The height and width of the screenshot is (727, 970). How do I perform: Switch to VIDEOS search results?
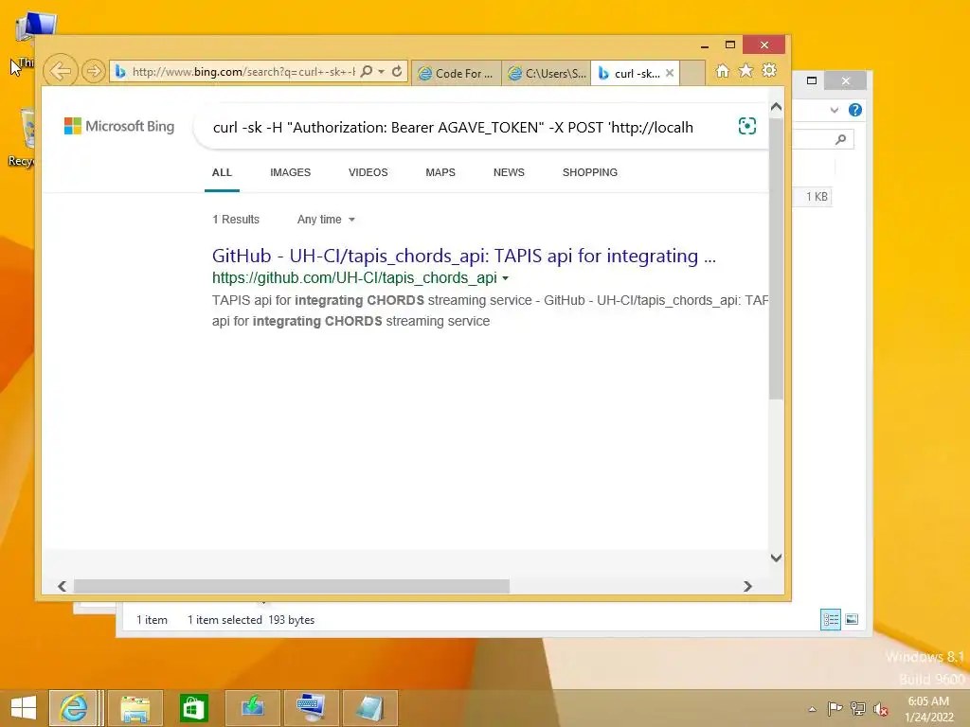click(x=368, y=172)
